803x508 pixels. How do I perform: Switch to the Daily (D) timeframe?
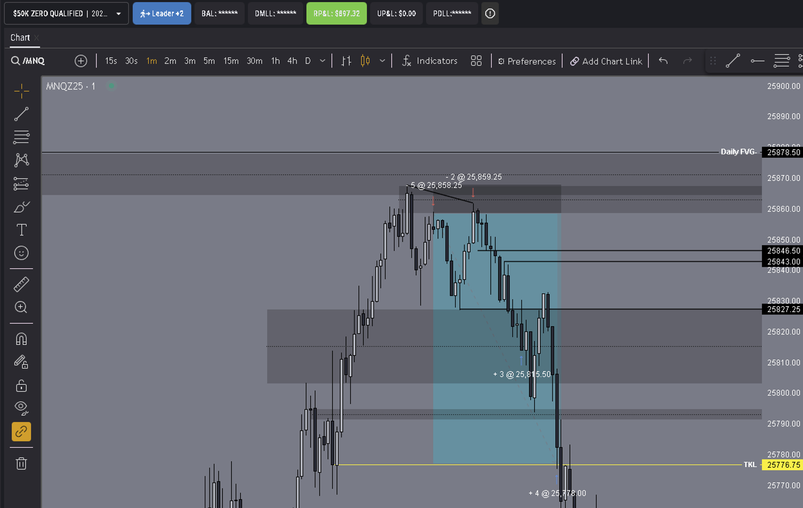[x=308, y=61]
